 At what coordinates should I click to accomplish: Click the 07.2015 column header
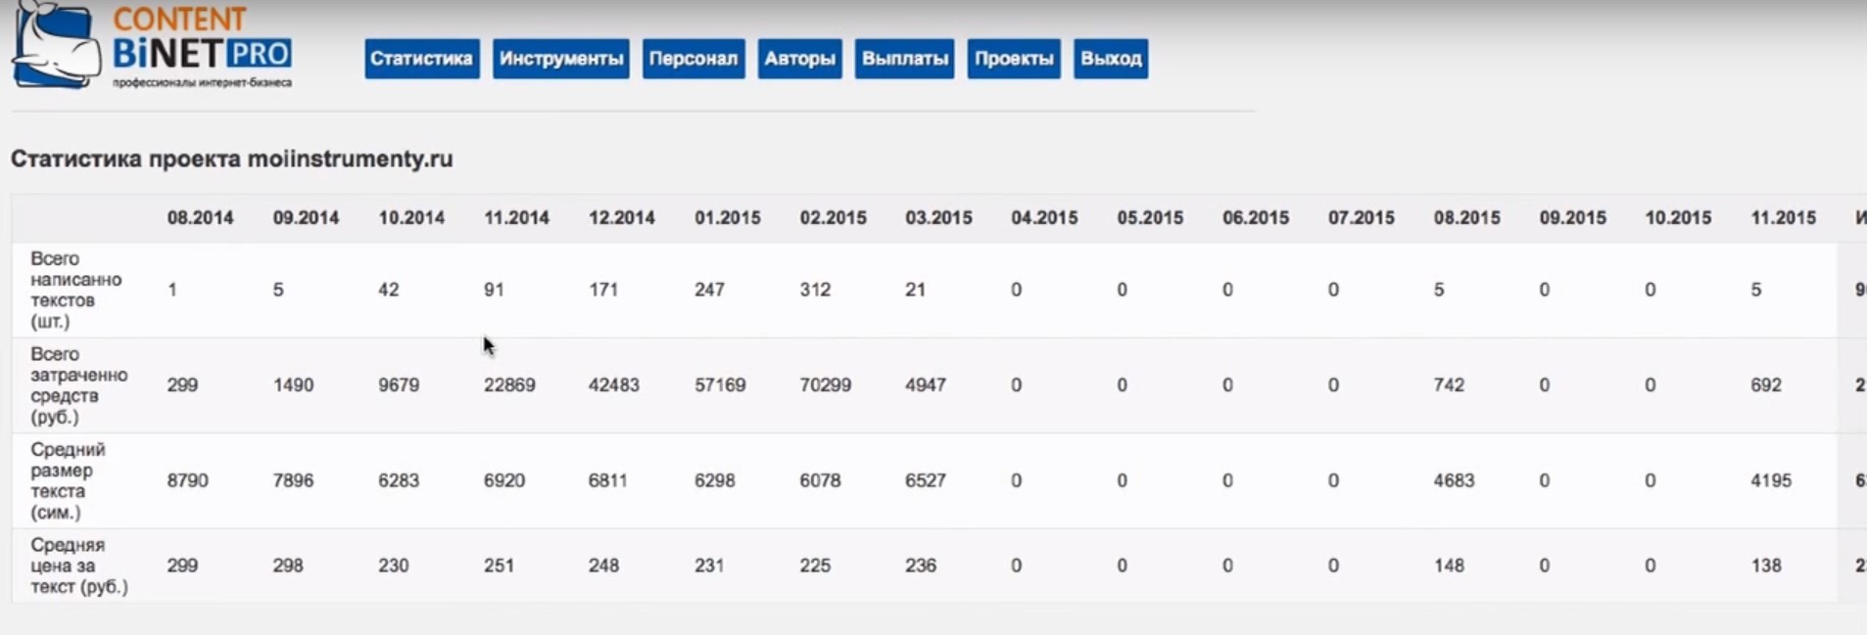point(1362,218)
